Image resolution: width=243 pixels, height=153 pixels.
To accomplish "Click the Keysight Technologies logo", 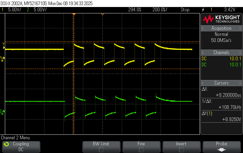I will 221,19.
